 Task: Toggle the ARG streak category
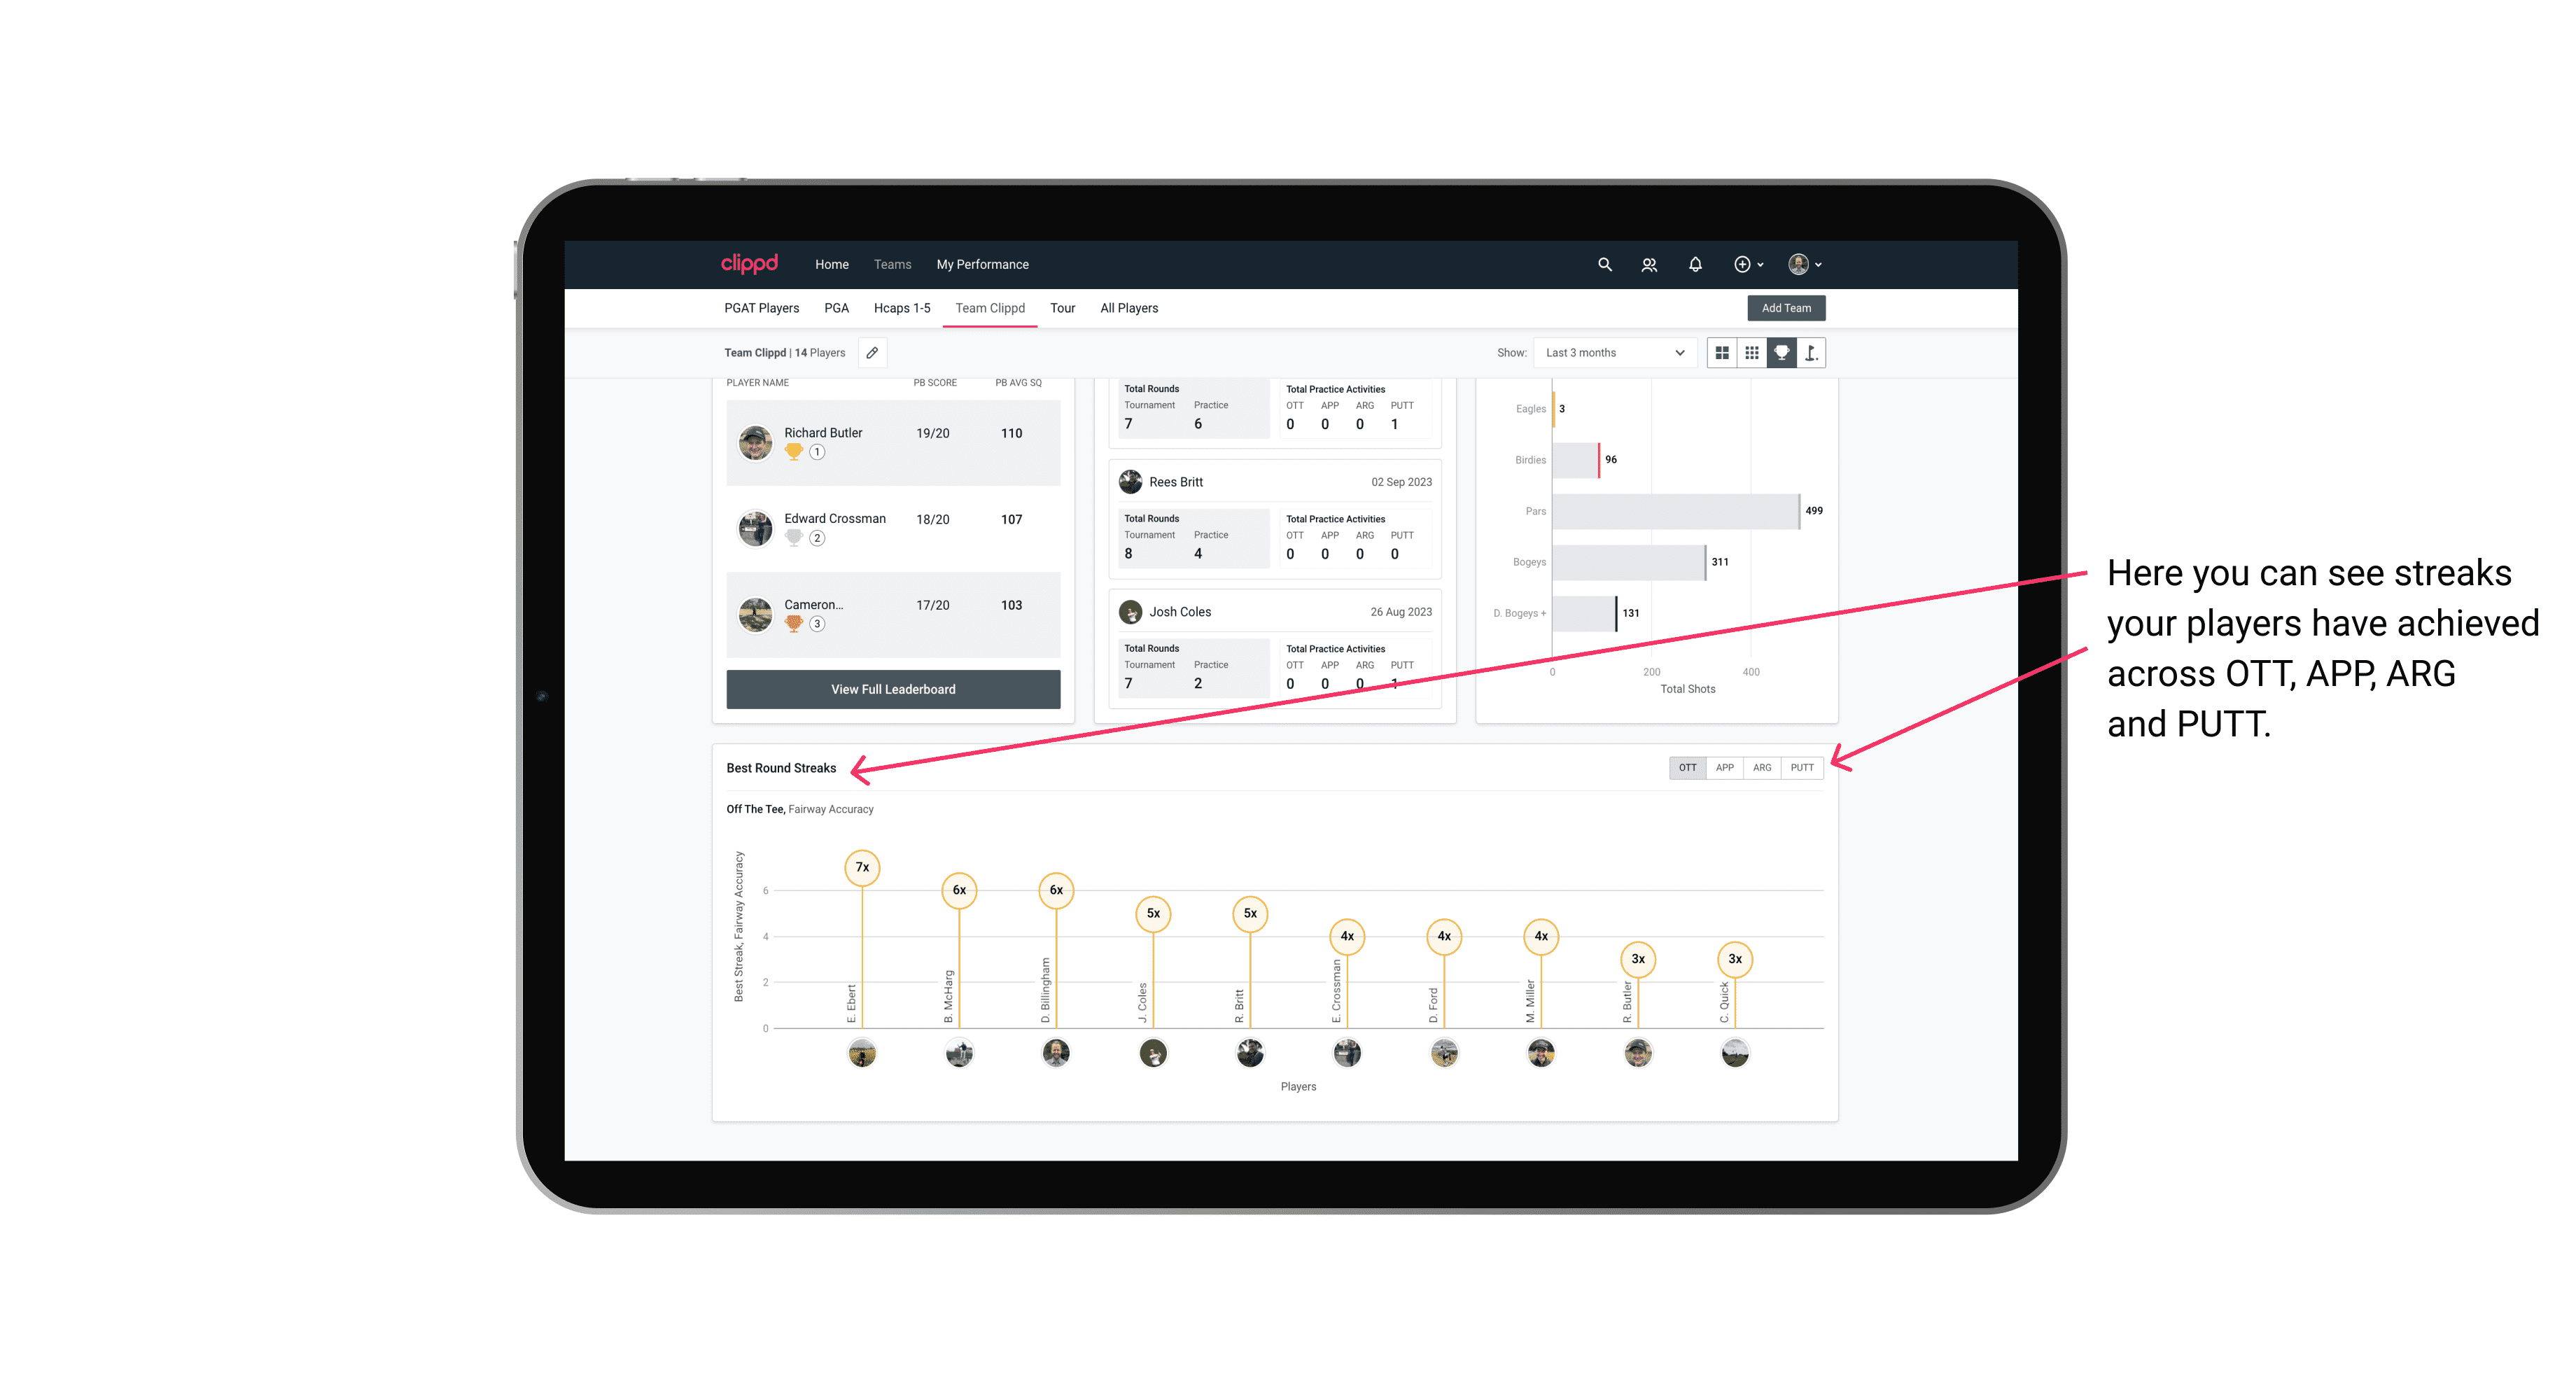1763,766
